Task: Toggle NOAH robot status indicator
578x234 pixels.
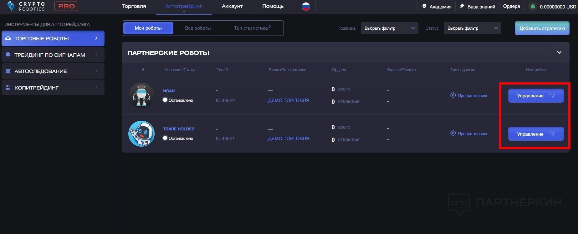Action: 165,100
